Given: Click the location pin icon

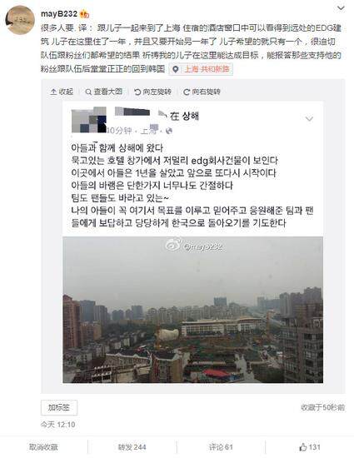Looking at the screenshot, I should [x=176, y=69].
